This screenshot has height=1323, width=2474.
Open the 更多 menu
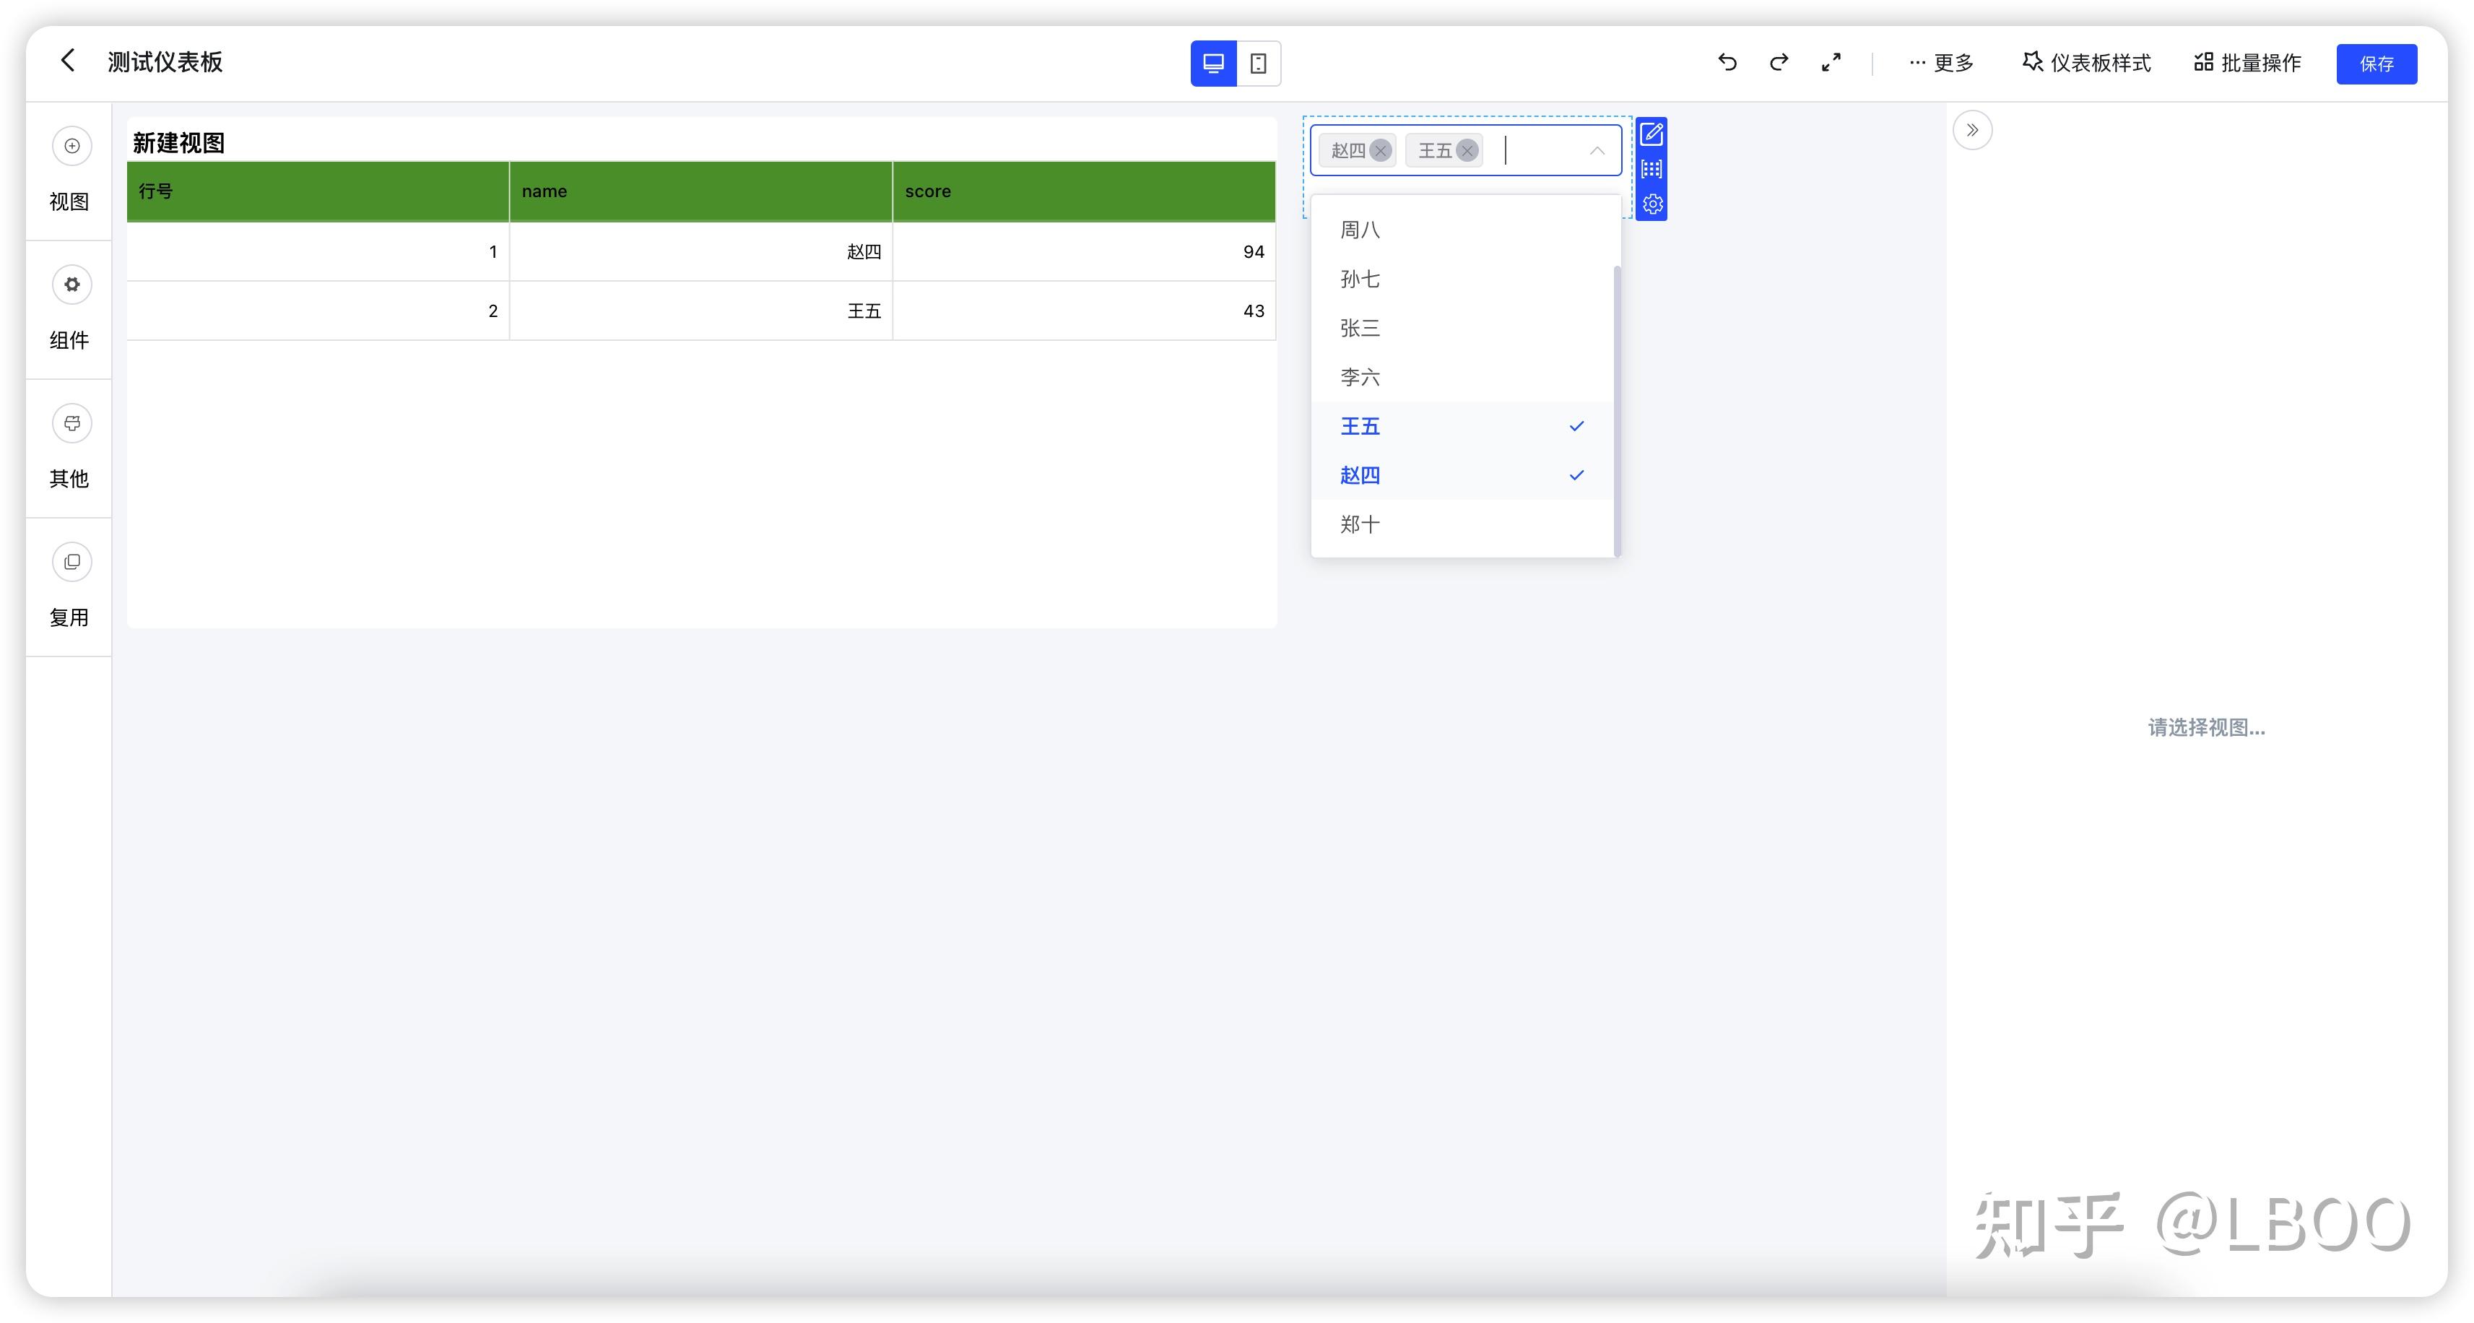1940,64
